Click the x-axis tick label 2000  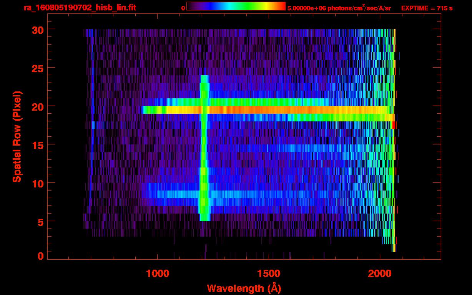point(380,273)
